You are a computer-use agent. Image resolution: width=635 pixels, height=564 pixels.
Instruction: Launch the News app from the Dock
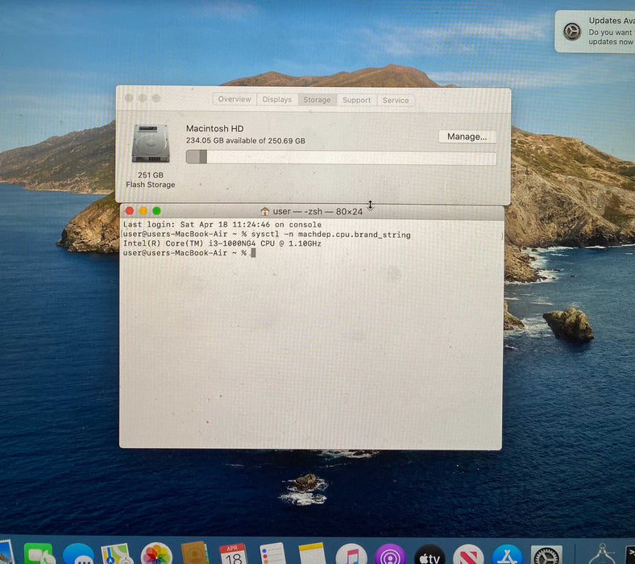(468, 554)
